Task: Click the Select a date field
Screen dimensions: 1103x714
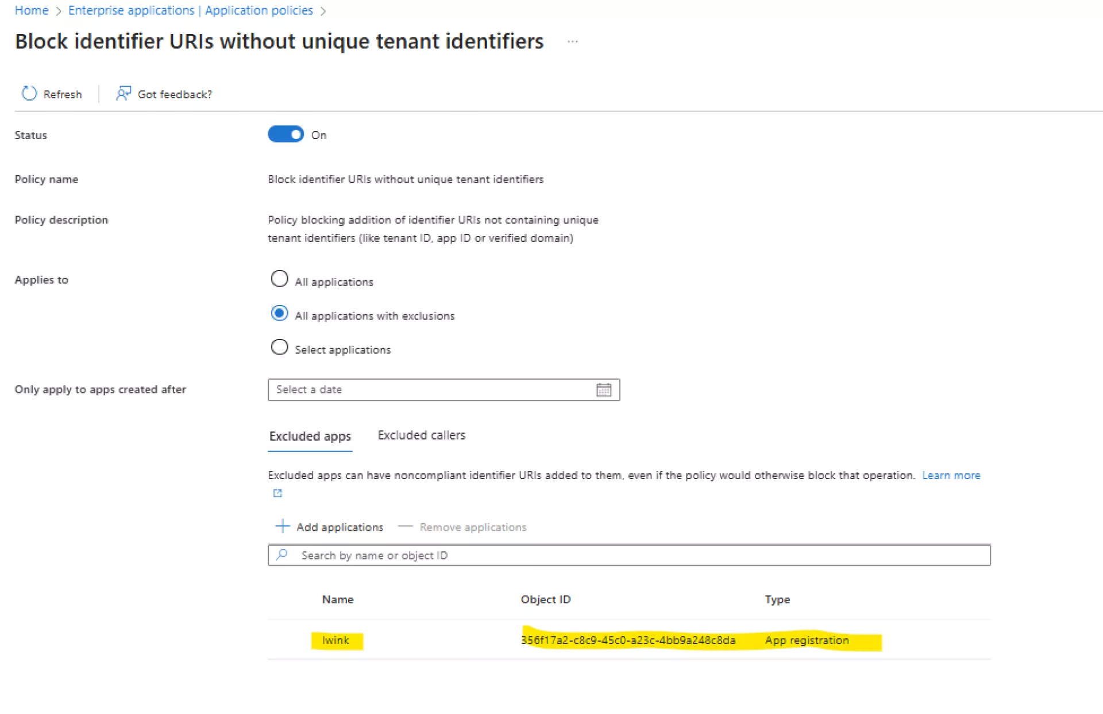Action: [431, 390]
